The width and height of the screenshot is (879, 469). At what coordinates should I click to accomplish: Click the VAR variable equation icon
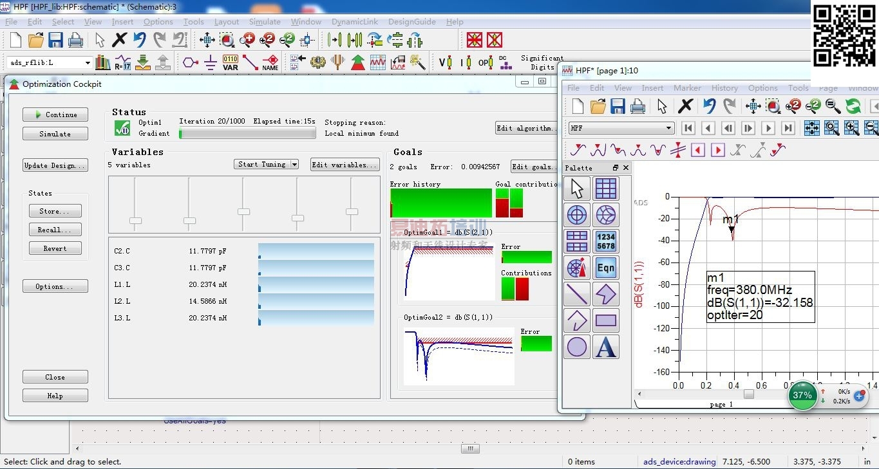[231, 62]
